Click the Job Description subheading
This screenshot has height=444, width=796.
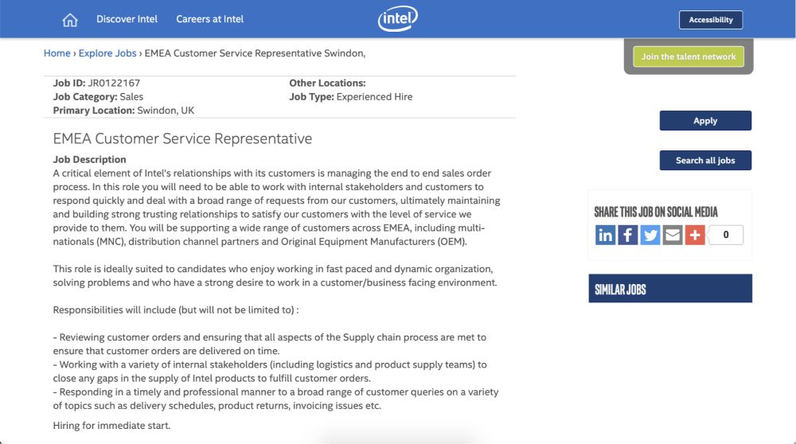pos(89,159)
